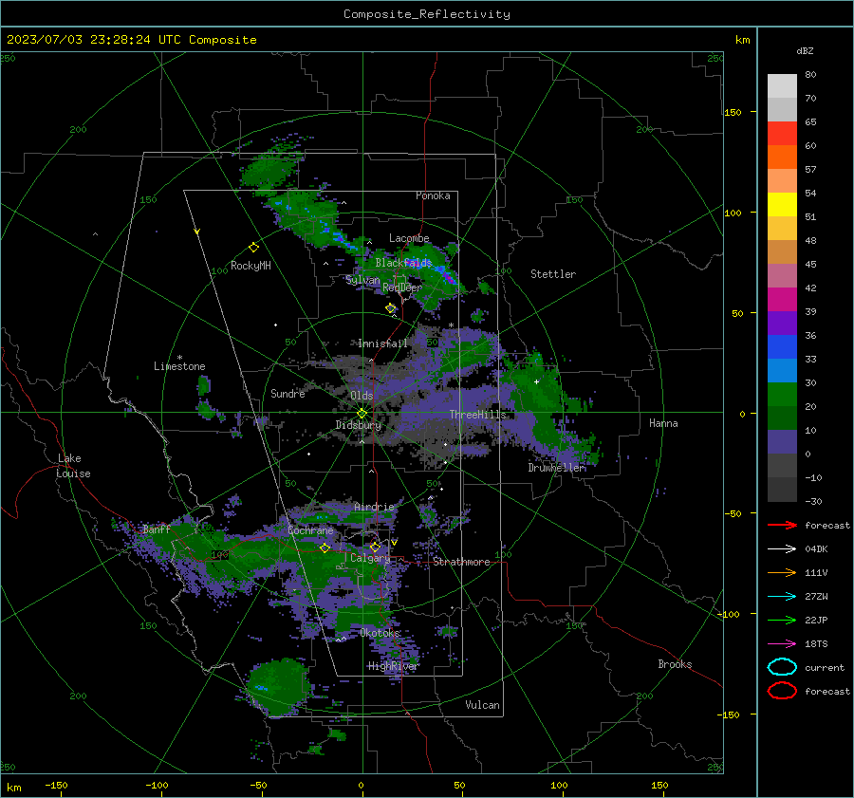Click the magenta 18TS arrow icon

coord(782,644)
